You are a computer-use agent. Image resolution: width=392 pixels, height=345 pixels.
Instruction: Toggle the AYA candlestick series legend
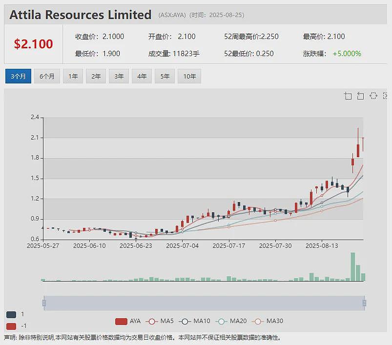(x=128, y=321)
